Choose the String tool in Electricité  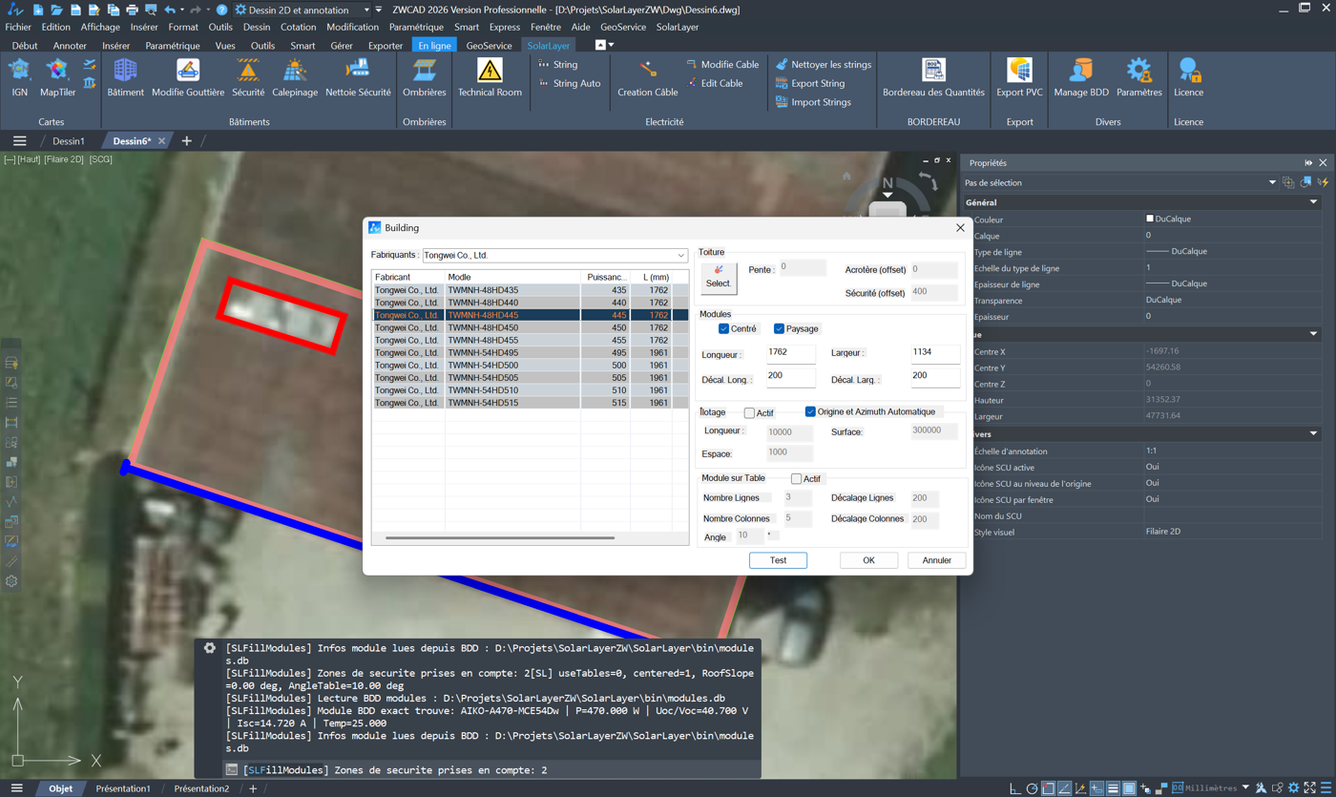click(x=557, y=65)
